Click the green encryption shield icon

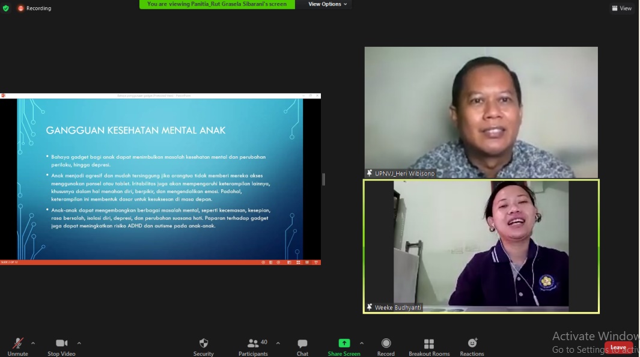click(x=6, y=8)
